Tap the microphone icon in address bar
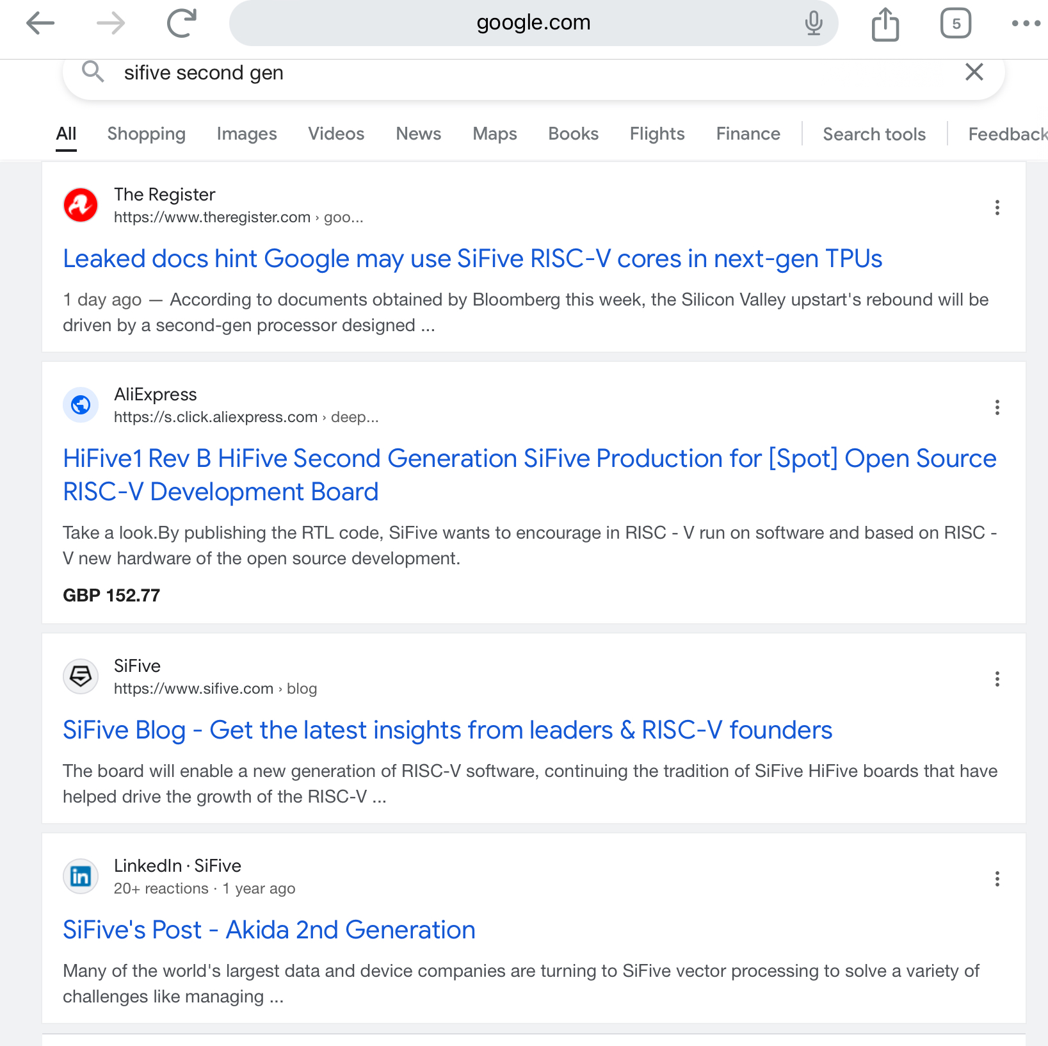 pyautogui.click(x=814, y=23)
